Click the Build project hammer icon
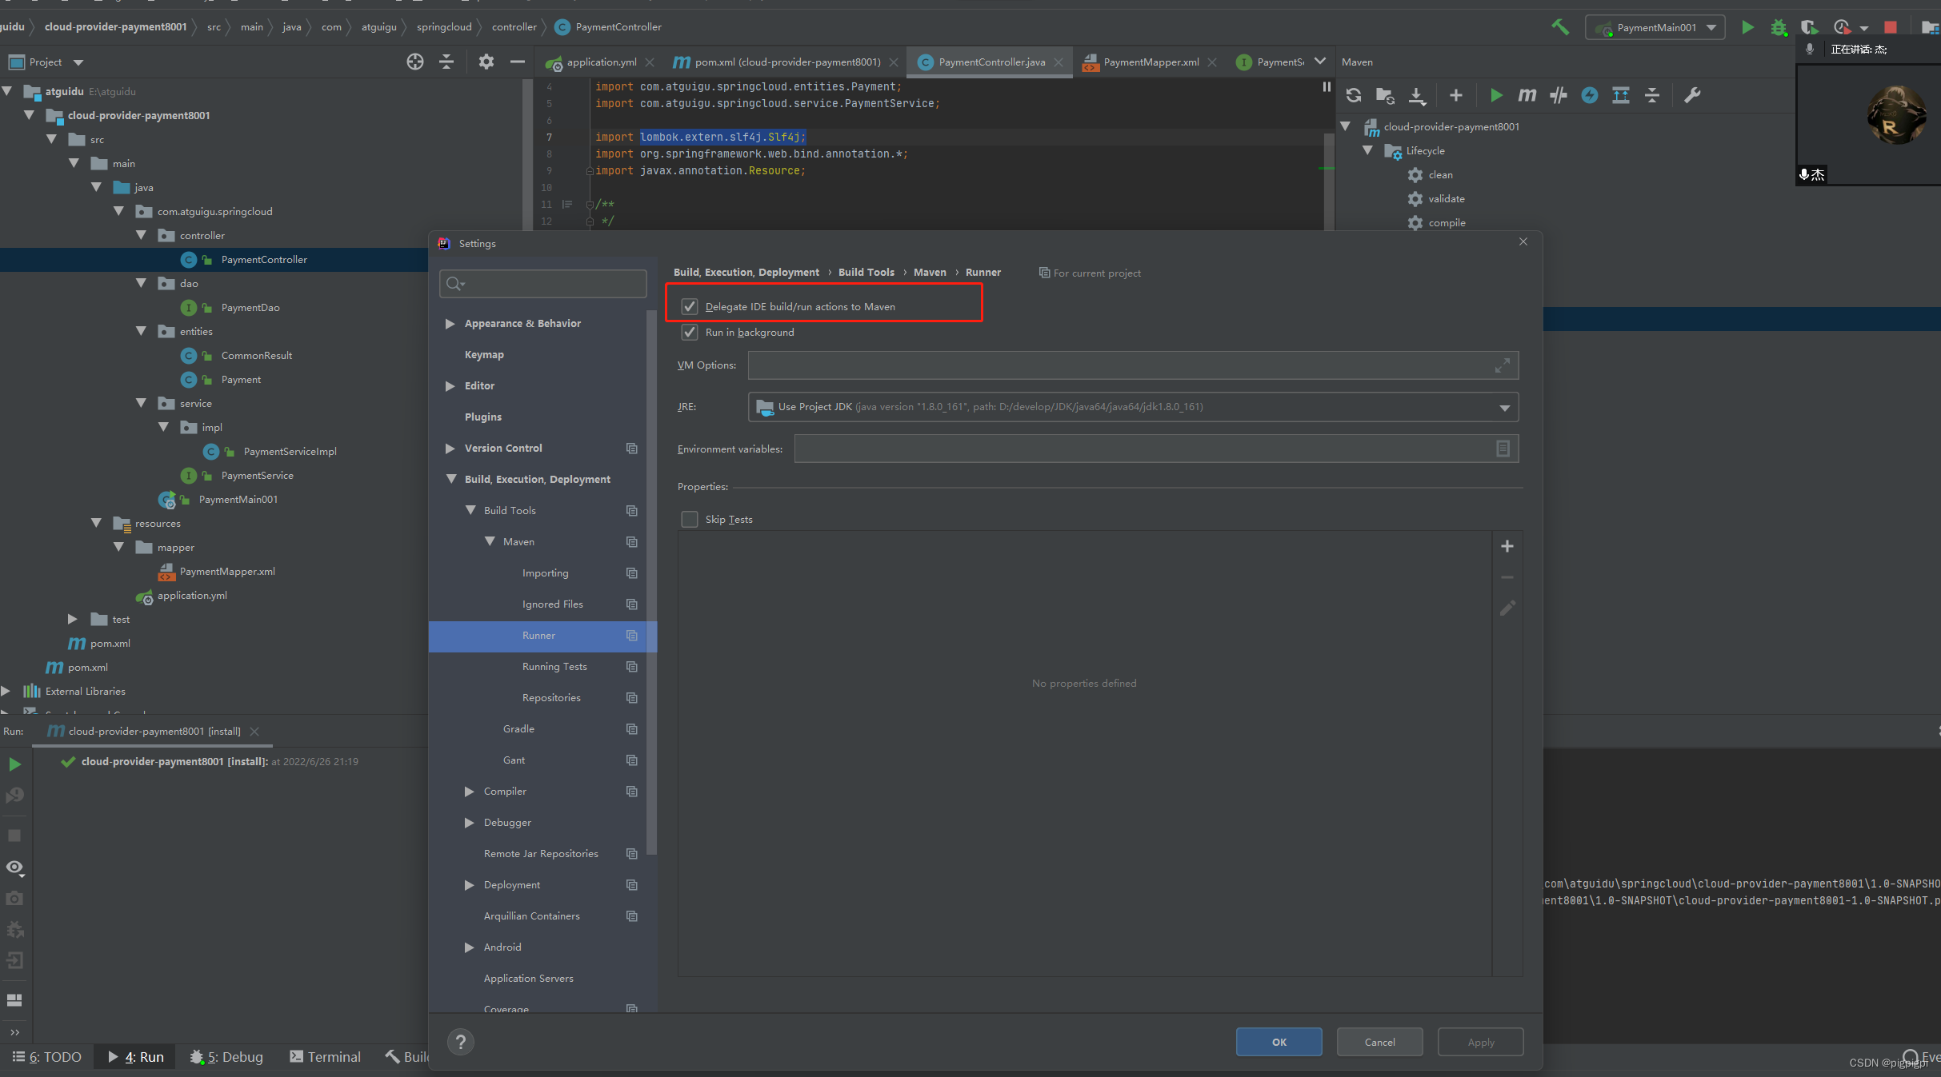1941x1077 pixels. click(1560, 27)
